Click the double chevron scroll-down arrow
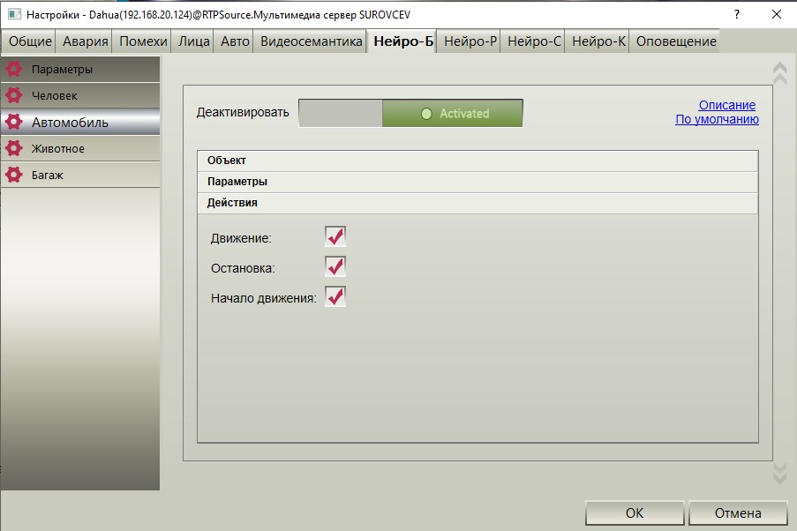Screen dimensions: 797x531 (x=779, y=473)
